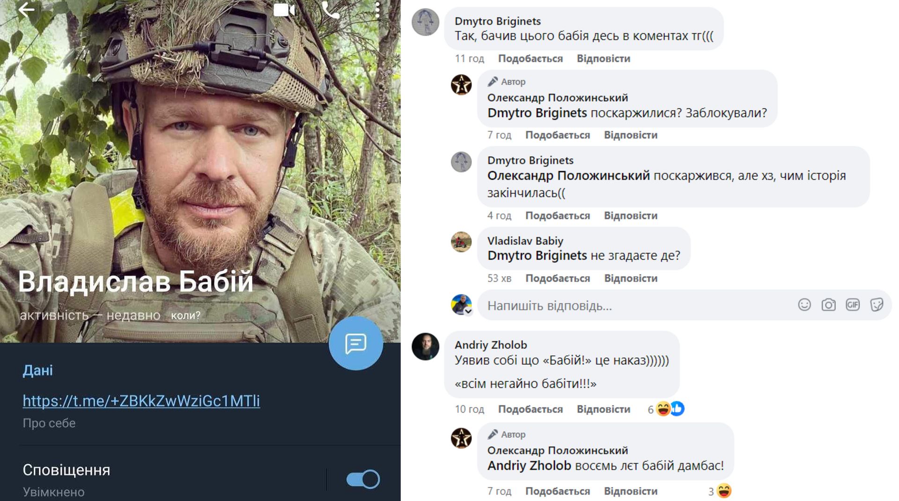This screenshot has height=501, width=899.
Task: Tap the back arrow in profile header
Action: point(27,9)
